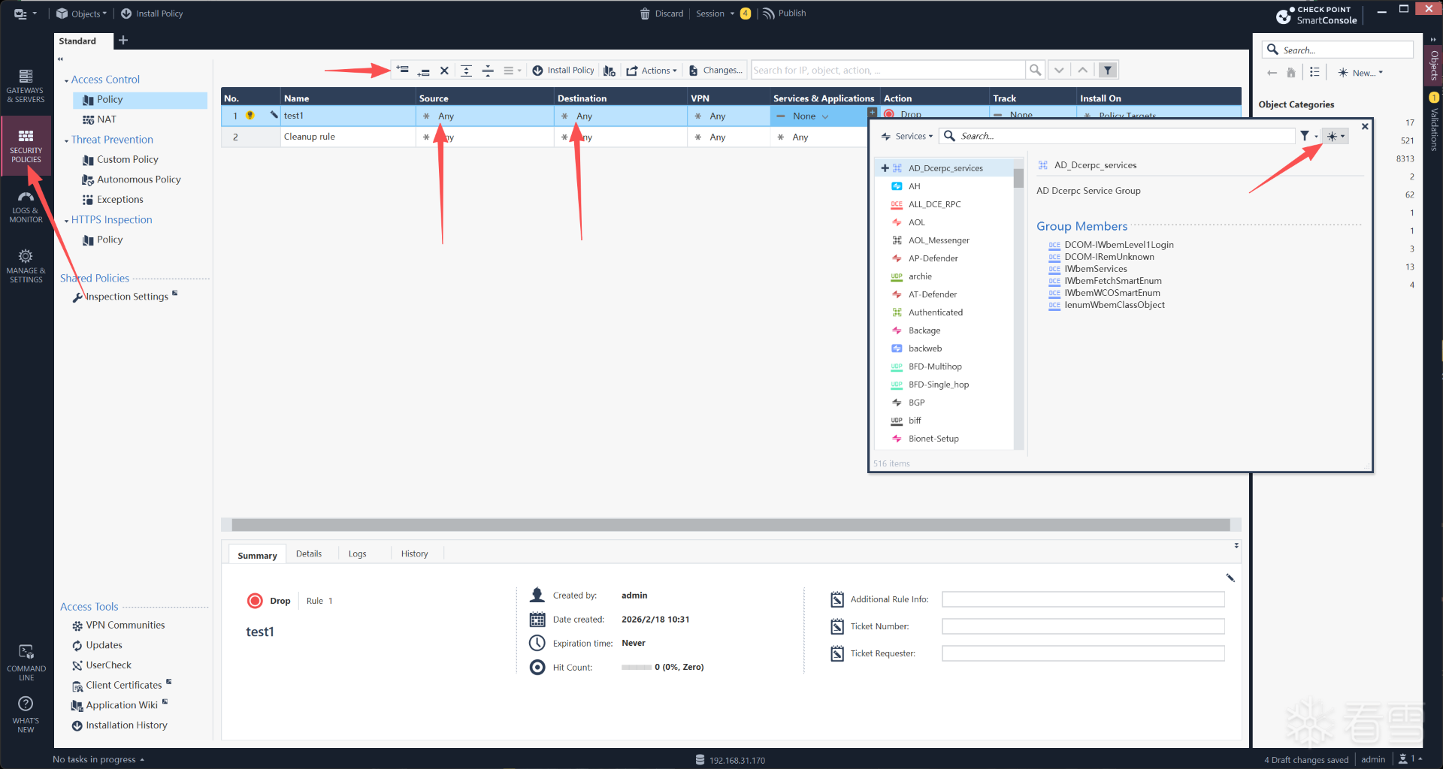Open the Objects side tab
Viewport: 1443px width, 769px height.
click(1434, 66)
